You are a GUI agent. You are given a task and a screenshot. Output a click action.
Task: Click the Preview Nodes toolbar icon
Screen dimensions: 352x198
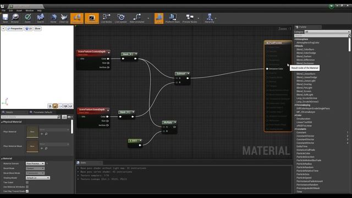click(190, 18)
